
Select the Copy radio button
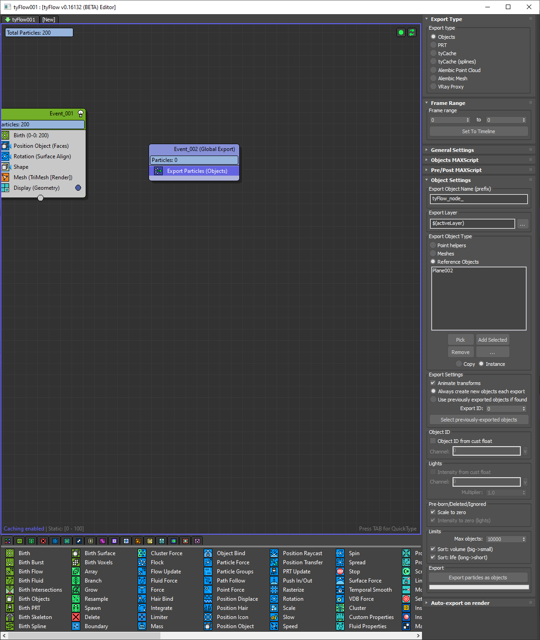[459, 364]
